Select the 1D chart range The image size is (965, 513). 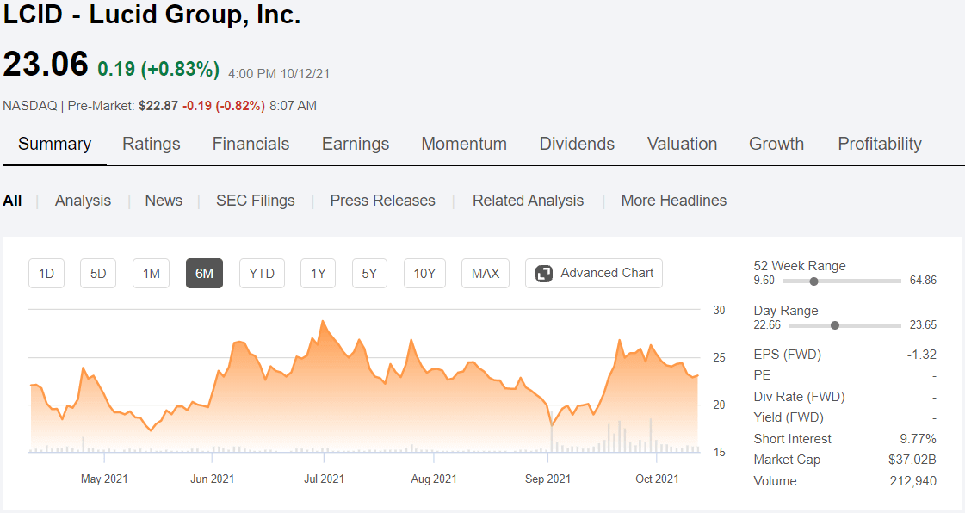click(46, 273)
